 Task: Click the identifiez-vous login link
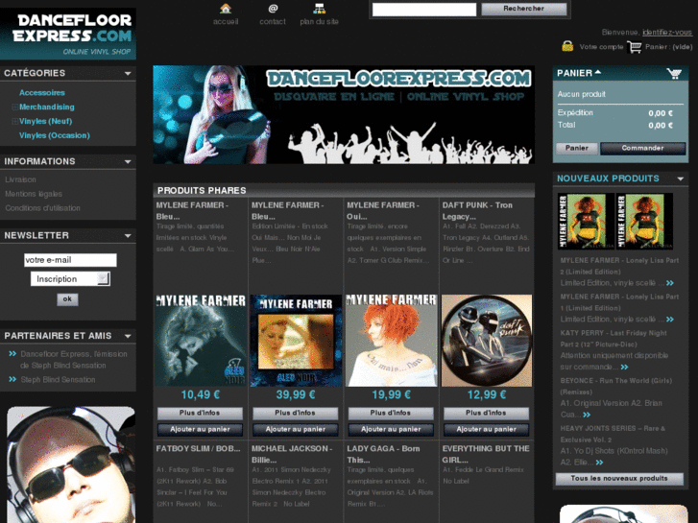point(667,32)
